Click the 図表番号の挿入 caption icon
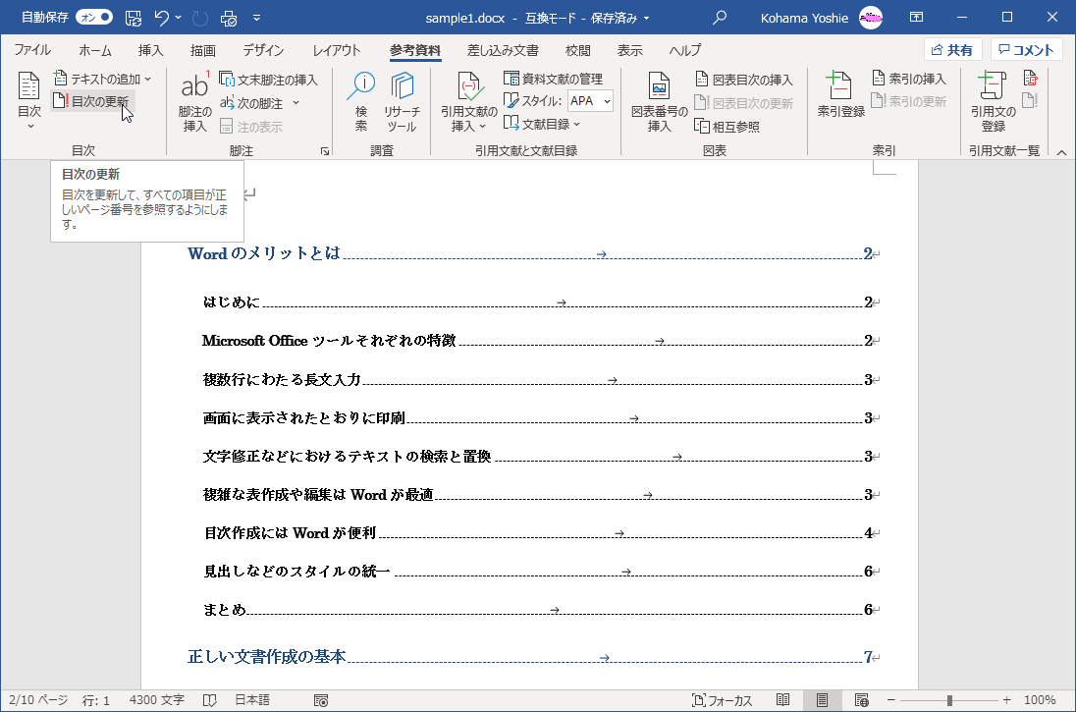The image size is (1076, 712). tap(659, 101)
